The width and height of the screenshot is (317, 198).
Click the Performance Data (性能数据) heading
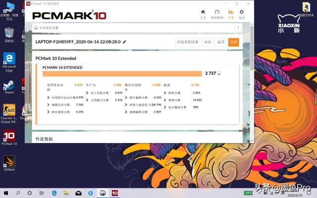[x=44, y=139]
